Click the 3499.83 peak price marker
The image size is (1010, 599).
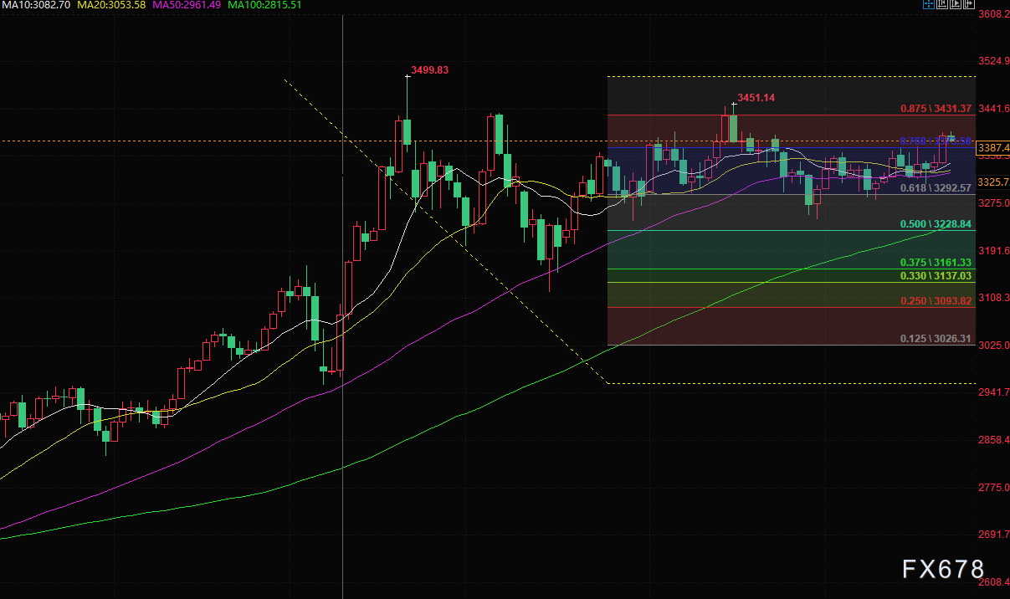pos(430,70)
